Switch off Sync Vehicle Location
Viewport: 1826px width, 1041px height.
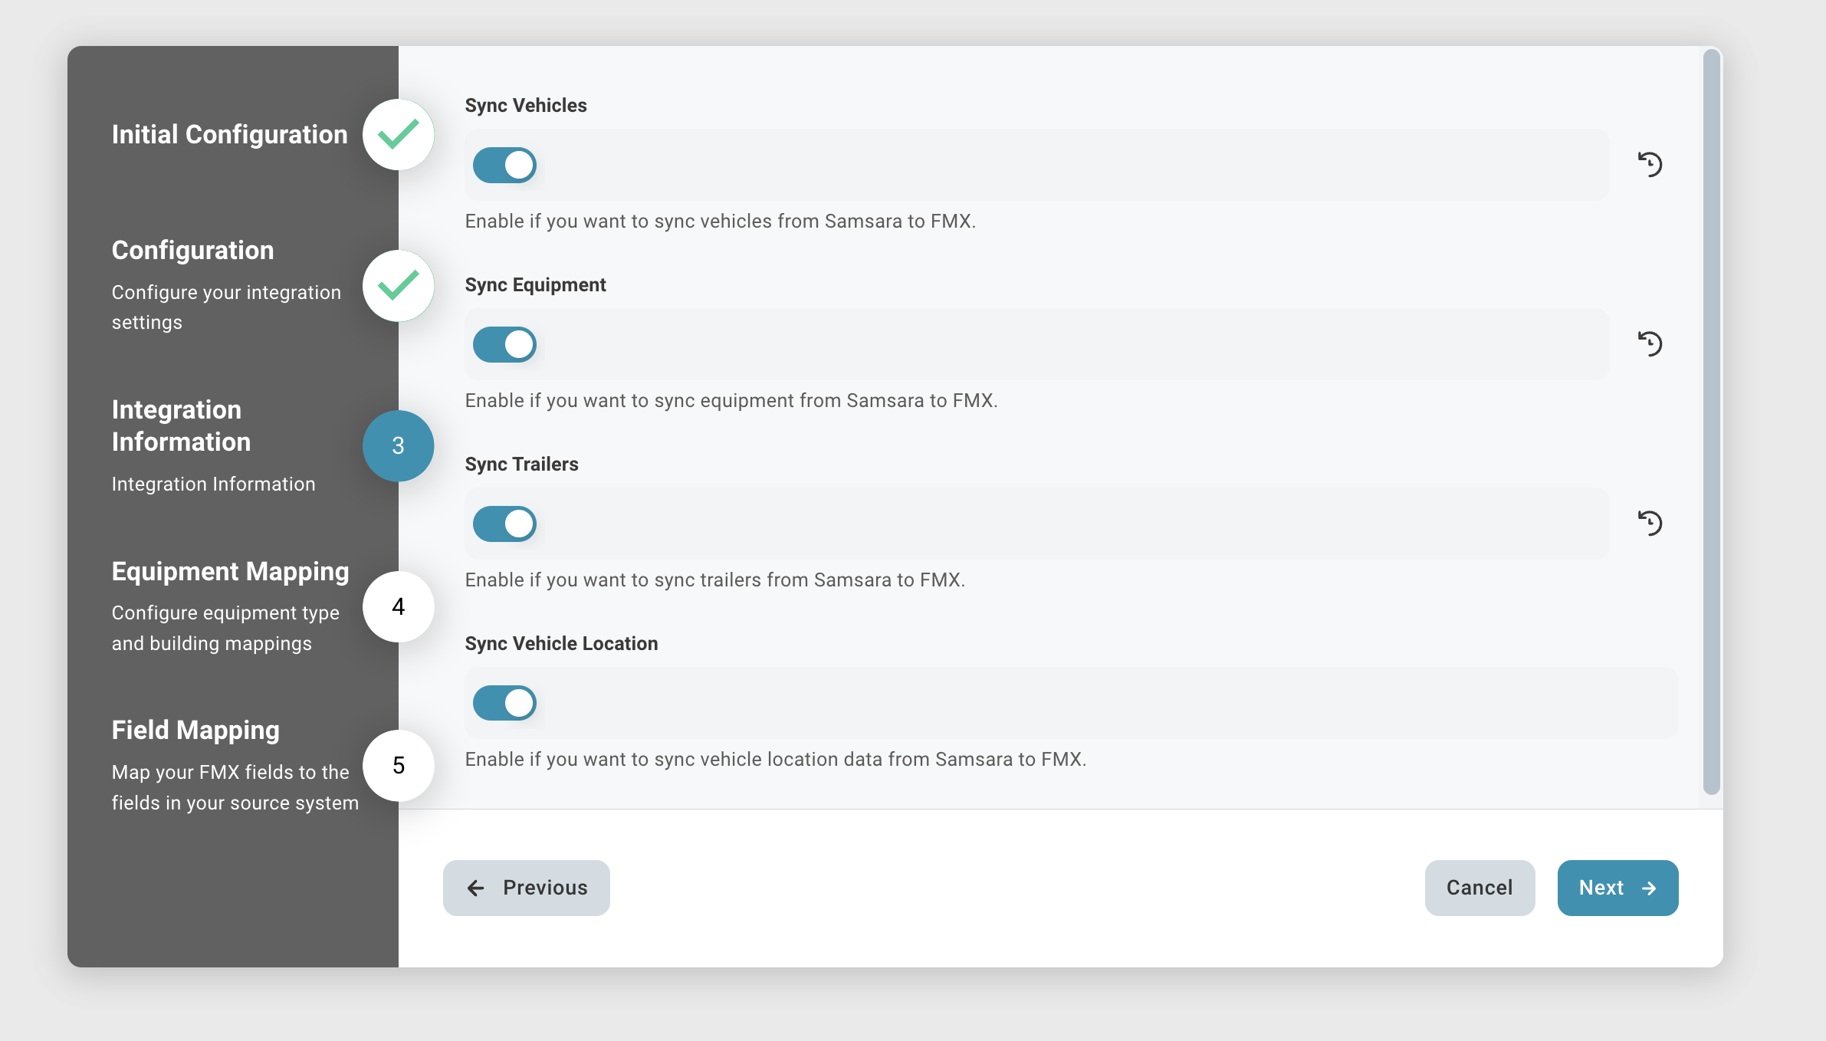pyautogui.click(x=504, y=703)
